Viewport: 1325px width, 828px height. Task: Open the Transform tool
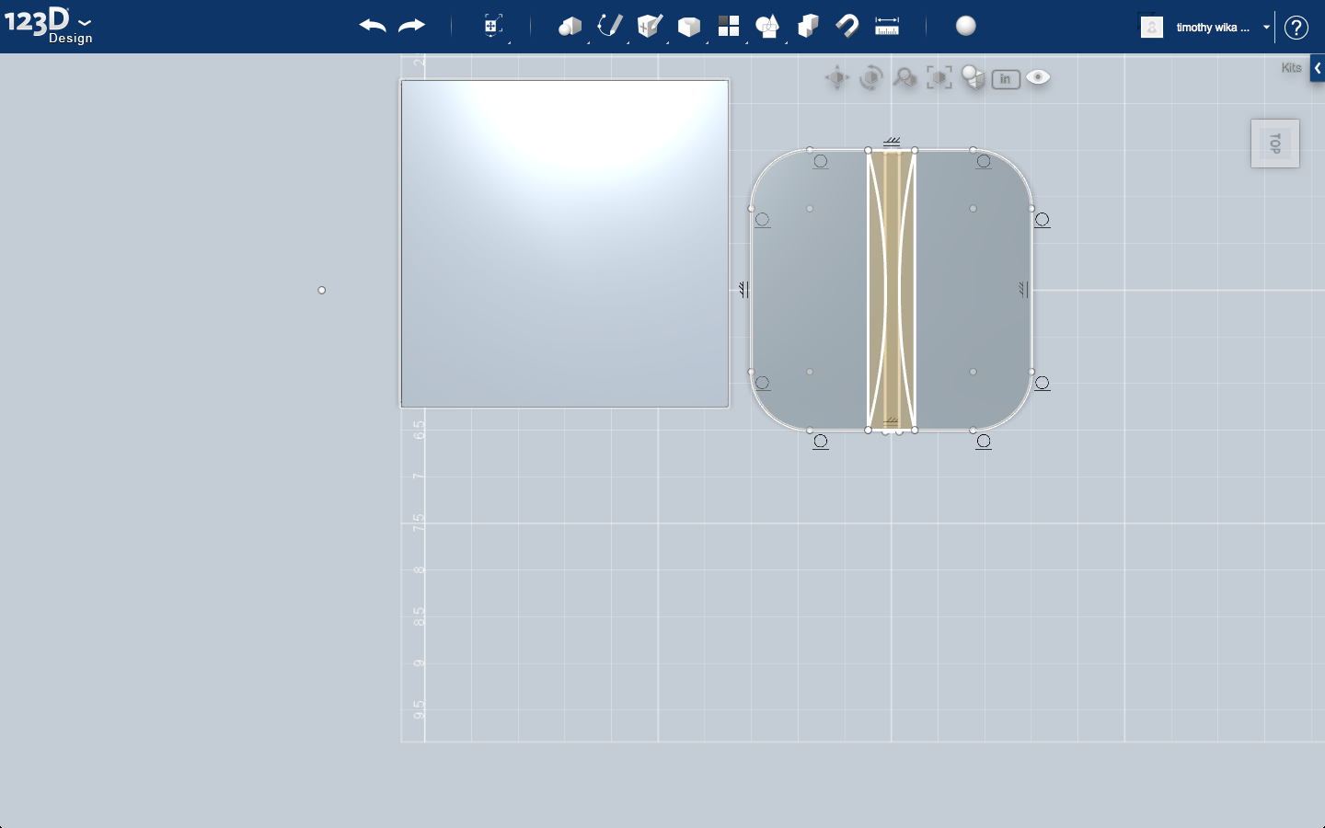[493, 26]
